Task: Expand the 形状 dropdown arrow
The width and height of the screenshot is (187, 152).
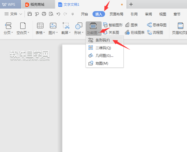Action: (x=83, y=33)
